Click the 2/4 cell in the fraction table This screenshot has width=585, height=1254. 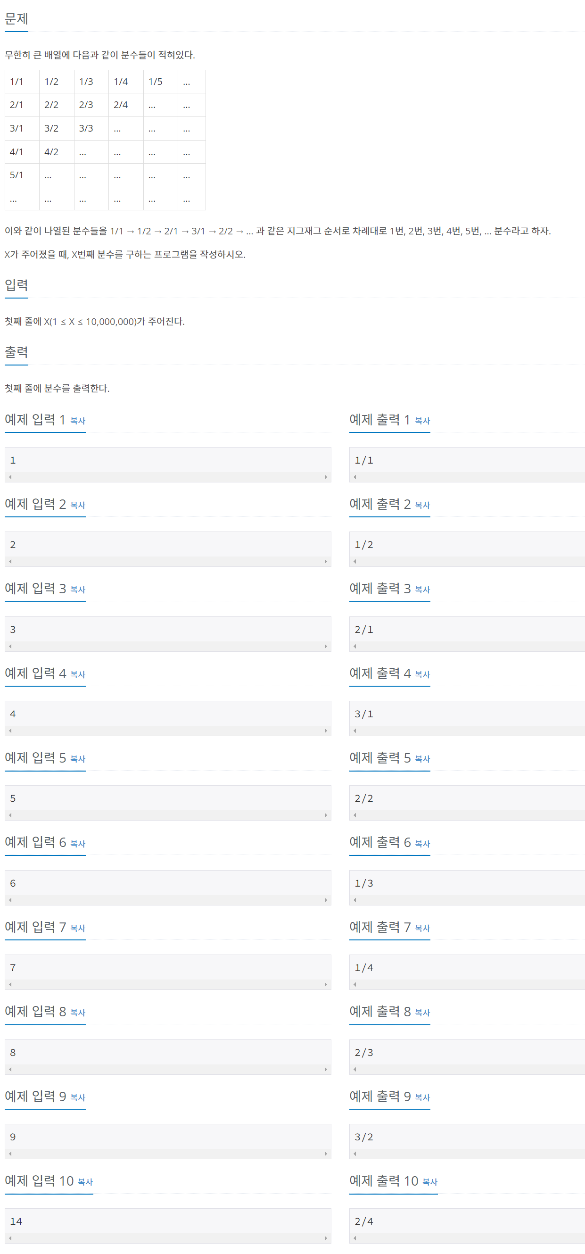(126, 105)
